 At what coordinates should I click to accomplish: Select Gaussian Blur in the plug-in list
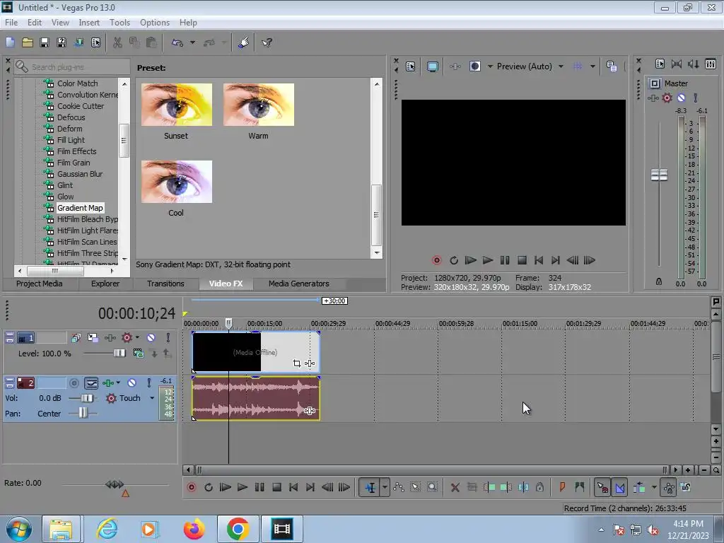pyautogui.click(x=80, y=174)
